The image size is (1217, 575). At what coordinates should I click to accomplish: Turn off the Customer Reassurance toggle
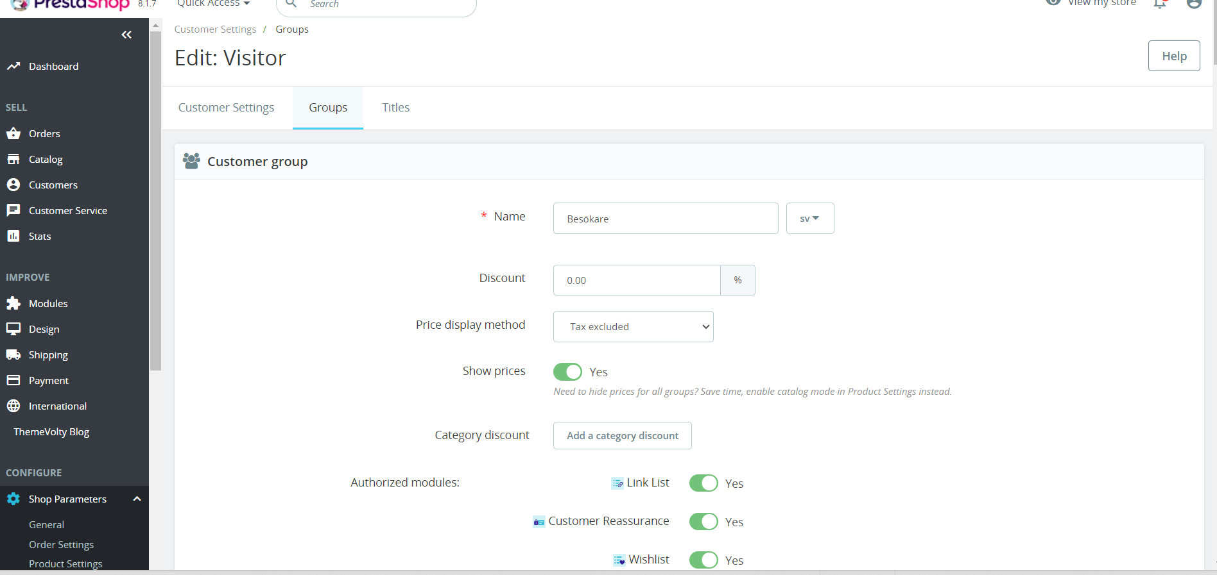[x=703, y=522]
